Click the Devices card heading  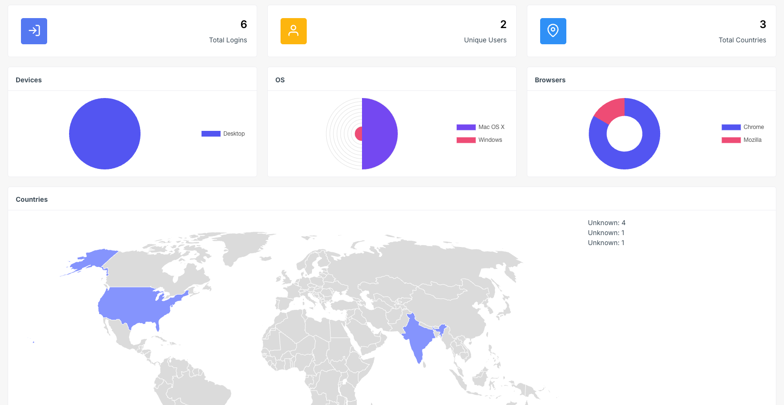29,80
